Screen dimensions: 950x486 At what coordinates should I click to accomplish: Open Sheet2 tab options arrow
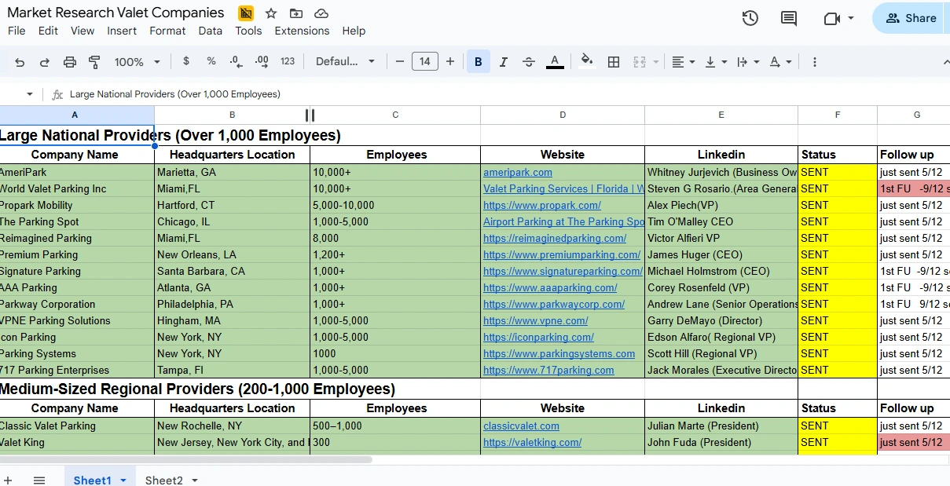pyautogui.click(x=194, y=481)
